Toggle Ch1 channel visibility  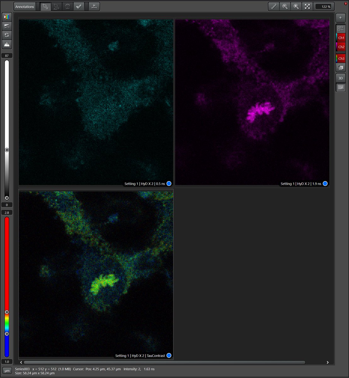pos(341,37)
